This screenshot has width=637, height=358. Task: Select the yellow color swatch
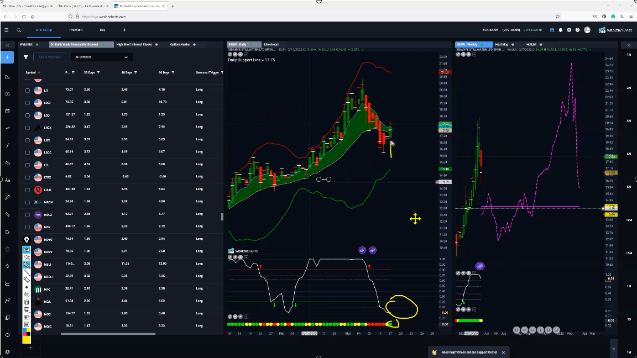[x=27, y=339]
